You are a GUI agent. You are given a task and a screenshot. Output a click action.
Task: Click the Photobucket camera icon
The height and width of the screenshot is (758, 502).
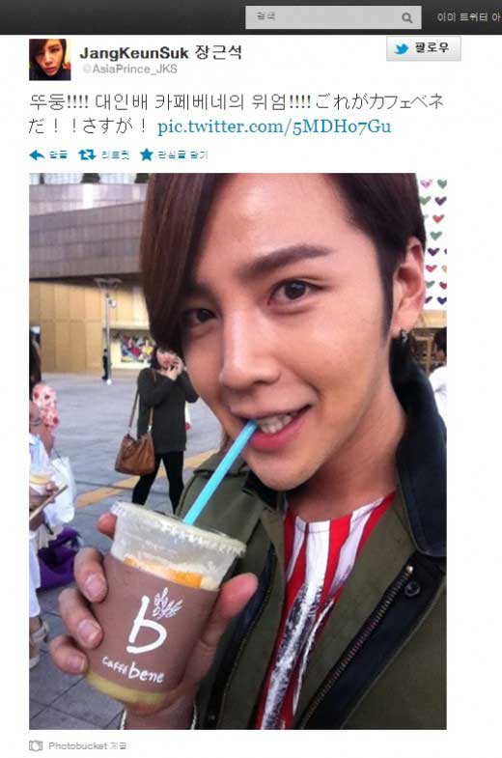click(x=36, y=745)
